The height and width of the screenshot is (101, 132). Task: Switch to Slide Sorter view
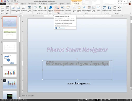[x=101, y=100]
